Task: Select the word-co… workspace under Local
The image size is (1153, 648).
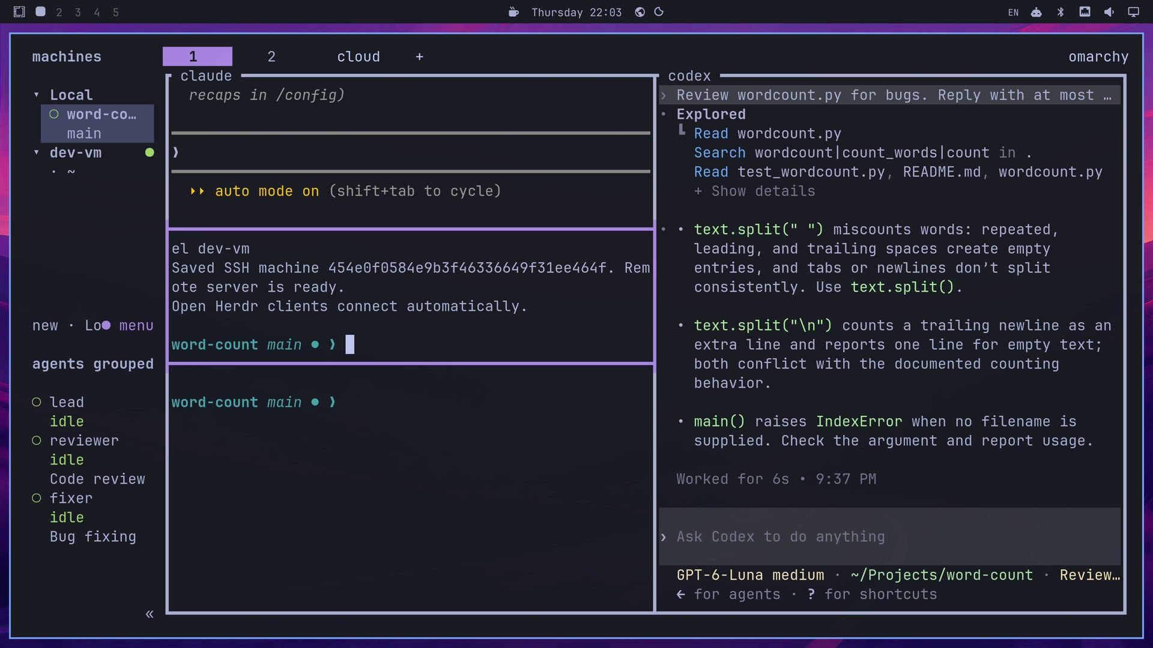Action: 97,114
